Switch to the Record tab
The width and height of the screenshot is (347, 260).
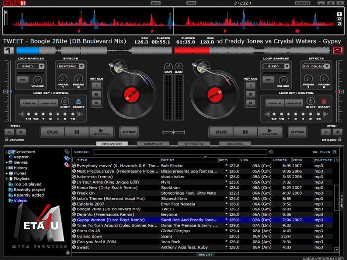pyautogui.click(x=235, y=144)
